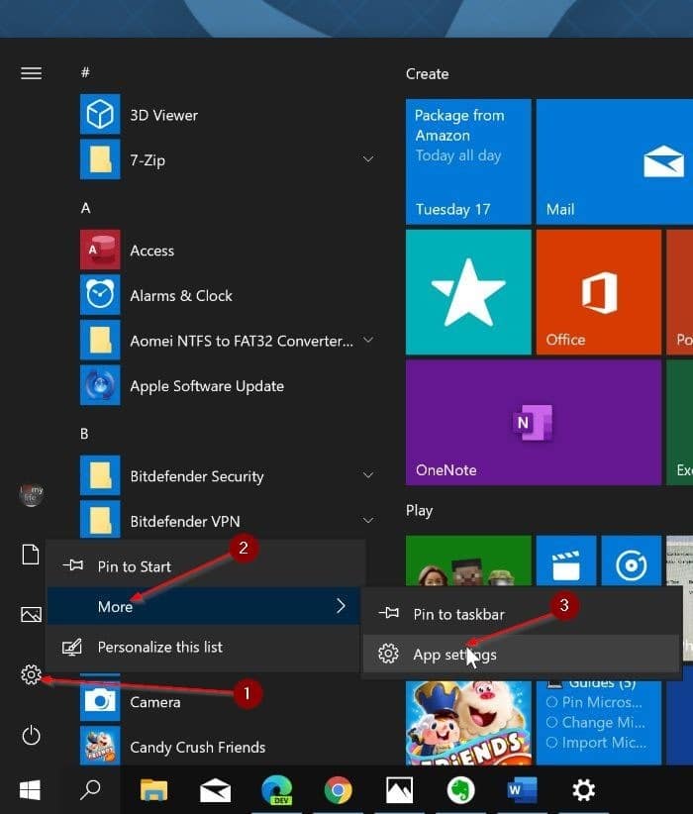Open the Movies & TV clapperboard tile
Image resolution: width=693 pixels, height=814 pixels.
point(566,561)
